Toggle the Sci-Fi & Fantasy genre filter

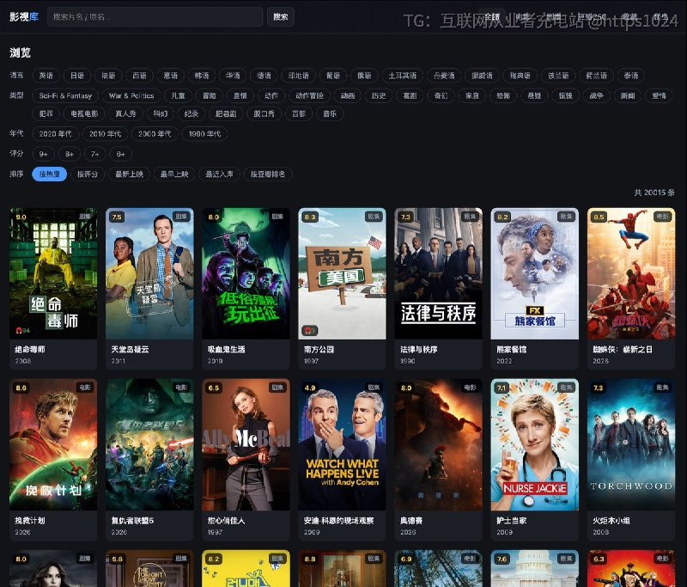coord(65,95)
